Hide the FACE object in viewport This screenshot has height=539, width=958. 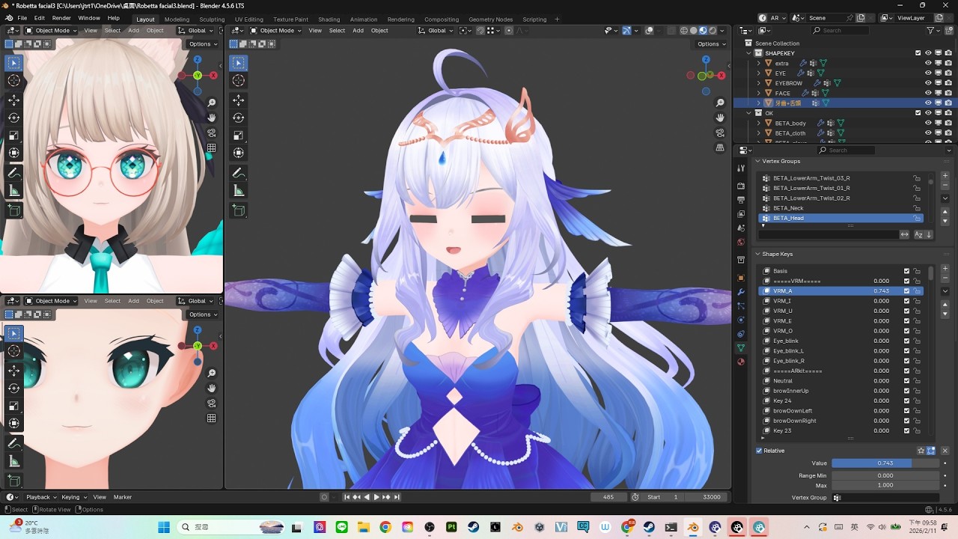click(928, 93)
